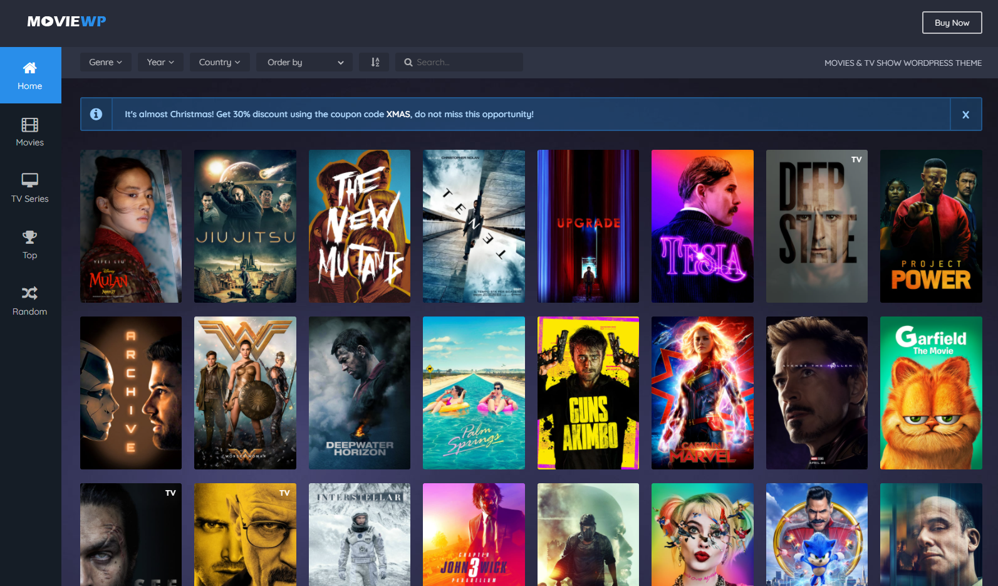Open the Guns Akimbo poster
998x586 pixels.
coord(588,393)
